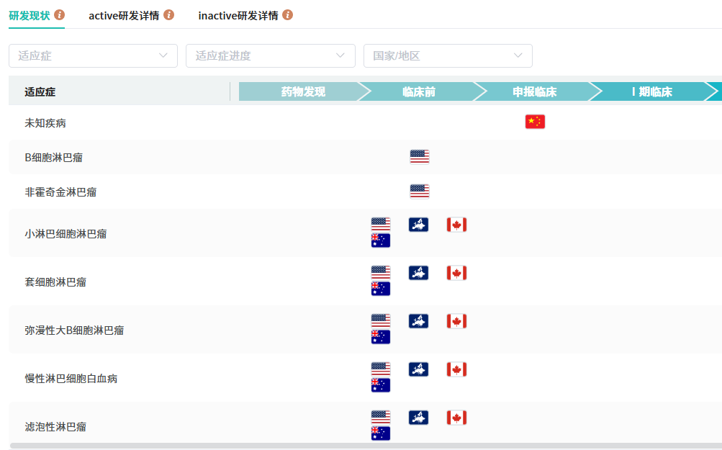Click the US flag in 慢性淋巴细胞白血病 row
Screen dimensions: 722x450
pos(381,369)
